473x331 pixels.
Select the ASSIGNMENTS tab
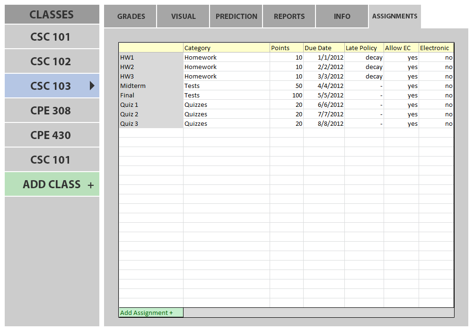coord(394,17)
